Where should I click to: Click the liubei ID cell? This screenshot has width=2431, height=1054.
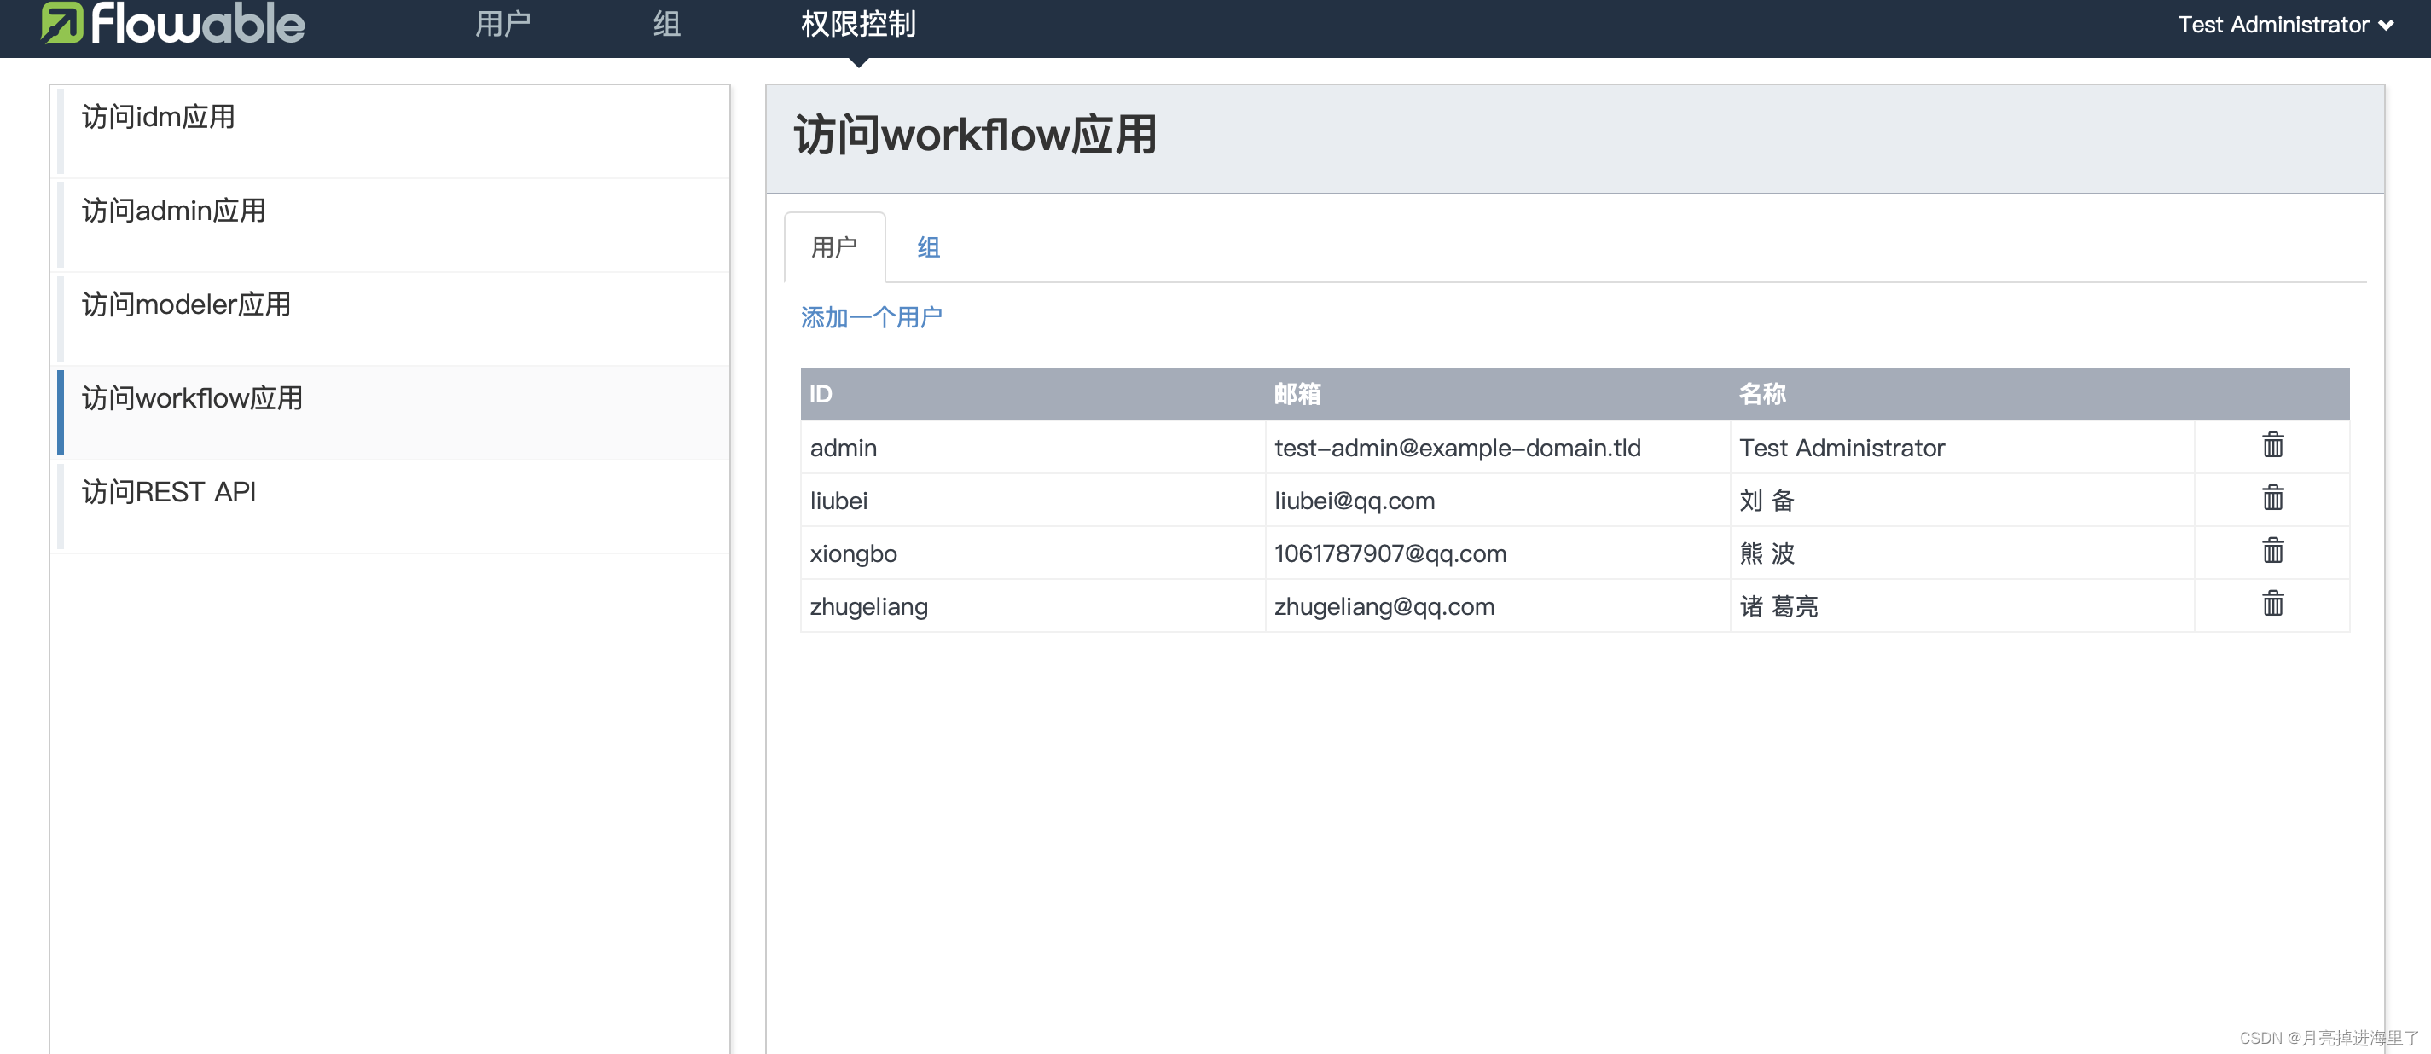click(1032, 500)
